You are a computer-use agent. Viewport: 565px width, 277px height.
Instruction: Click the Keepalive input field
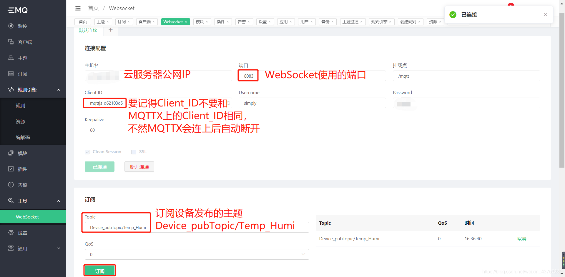point(158,130)
